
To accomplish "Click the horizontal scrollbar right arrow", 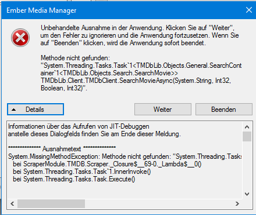I will point(237,203).
